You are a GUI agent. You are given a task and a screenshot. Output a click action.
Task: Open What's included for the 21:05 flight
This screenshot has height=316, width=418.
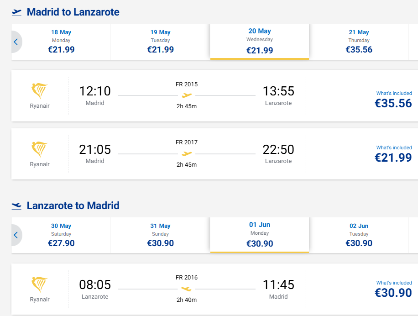coord(394,147)
